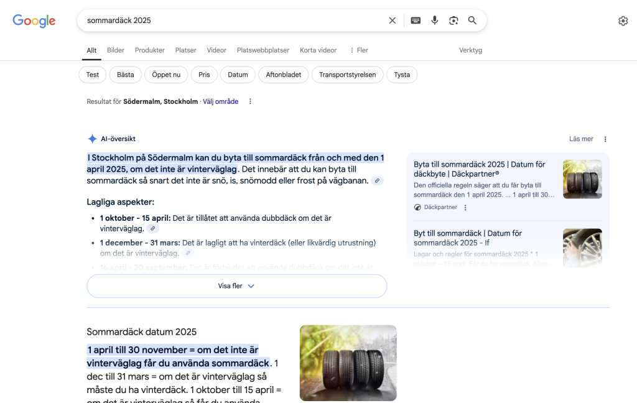Click the Lagliga aspekter heading
The image size is (637, 403).
pos(120,202)
